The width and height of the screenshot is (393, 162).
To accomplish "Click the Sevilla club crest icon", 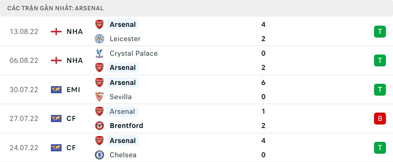I will coord(99,97).
